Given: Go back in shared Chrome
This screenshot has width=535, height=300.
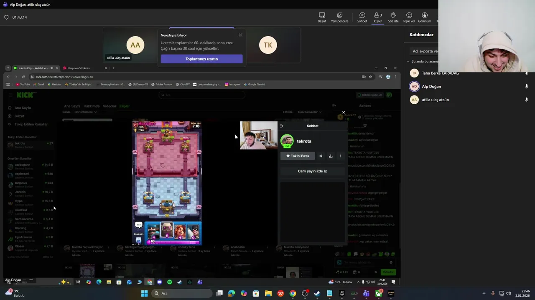Looking at the screenshot, I should click(8, 77).
